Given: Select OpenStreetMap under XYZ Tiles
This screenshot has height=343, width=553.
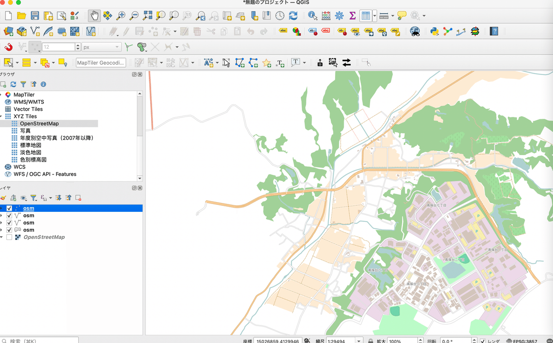Looking at the screenshot, I should point(39,123).
